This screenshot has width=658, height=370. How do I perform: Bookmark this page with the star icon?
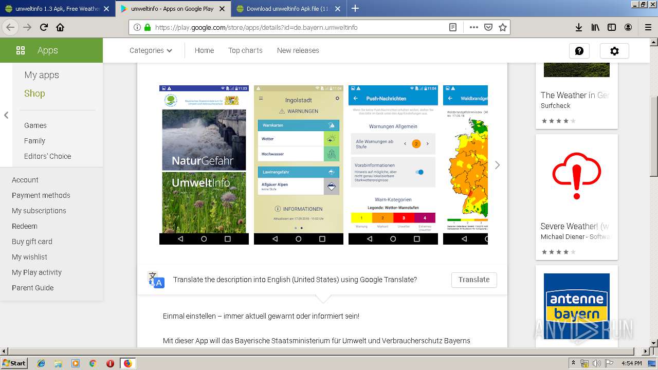503,28
